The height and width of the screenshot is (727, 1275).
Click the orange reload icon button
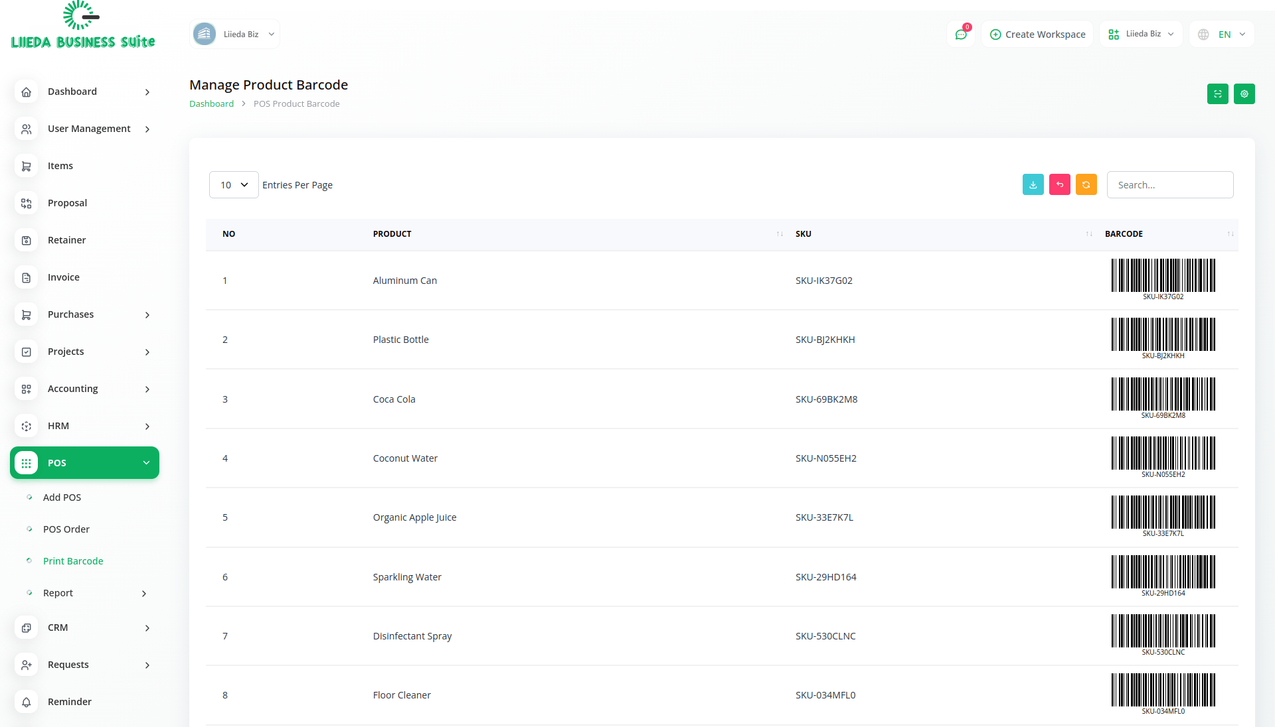click(1086, 185)
